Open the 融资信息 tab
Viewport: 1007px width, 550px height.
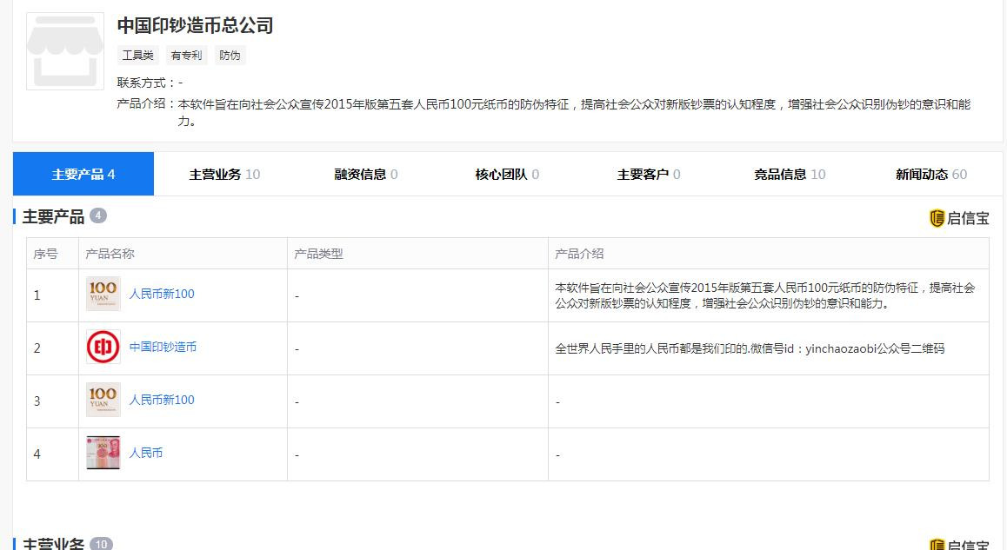(x=366, y=175)
